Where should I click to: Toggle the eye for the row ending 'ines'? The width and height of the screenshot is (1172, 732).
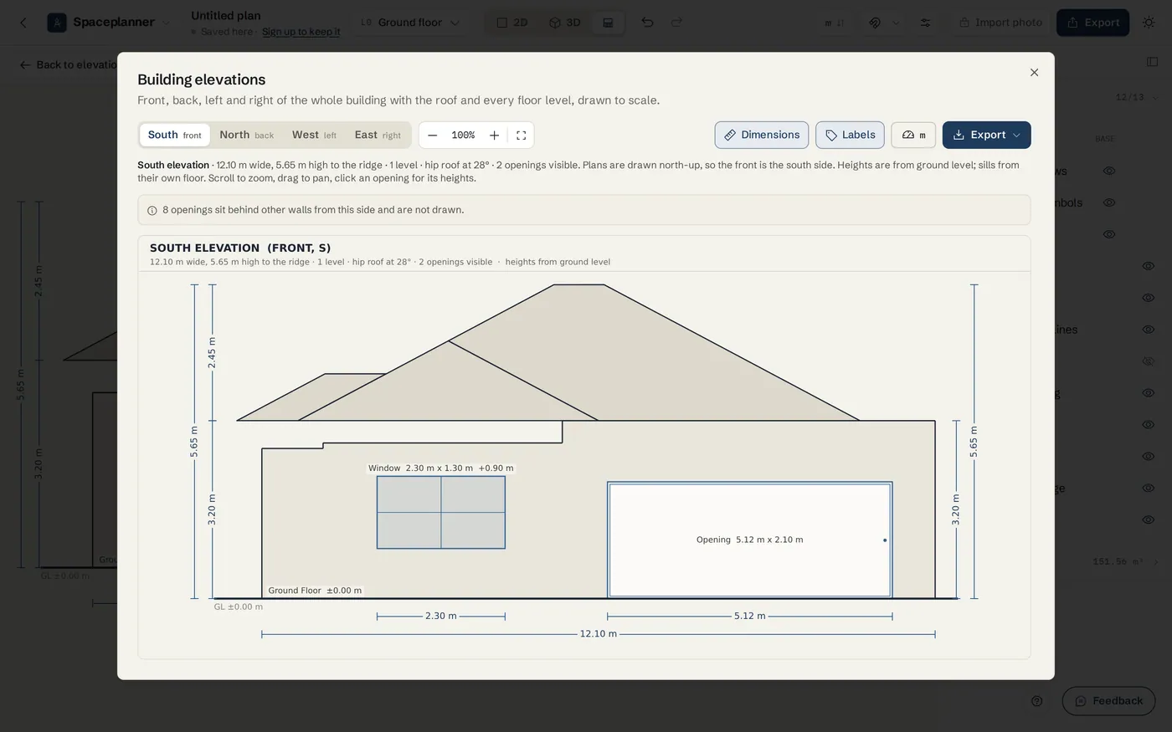point(1149,330)
